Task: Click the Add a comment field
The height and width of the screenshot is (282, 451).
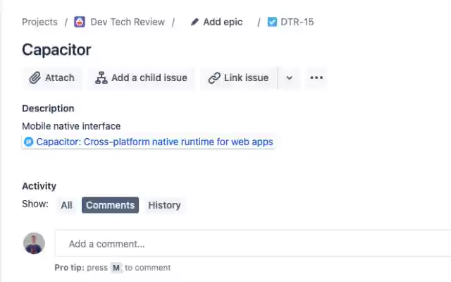Action: (253, 243)
